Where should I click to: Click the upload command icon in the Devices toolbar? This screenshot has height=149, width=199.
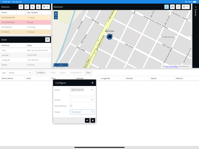pyautogui.click(x=38, y=7)
